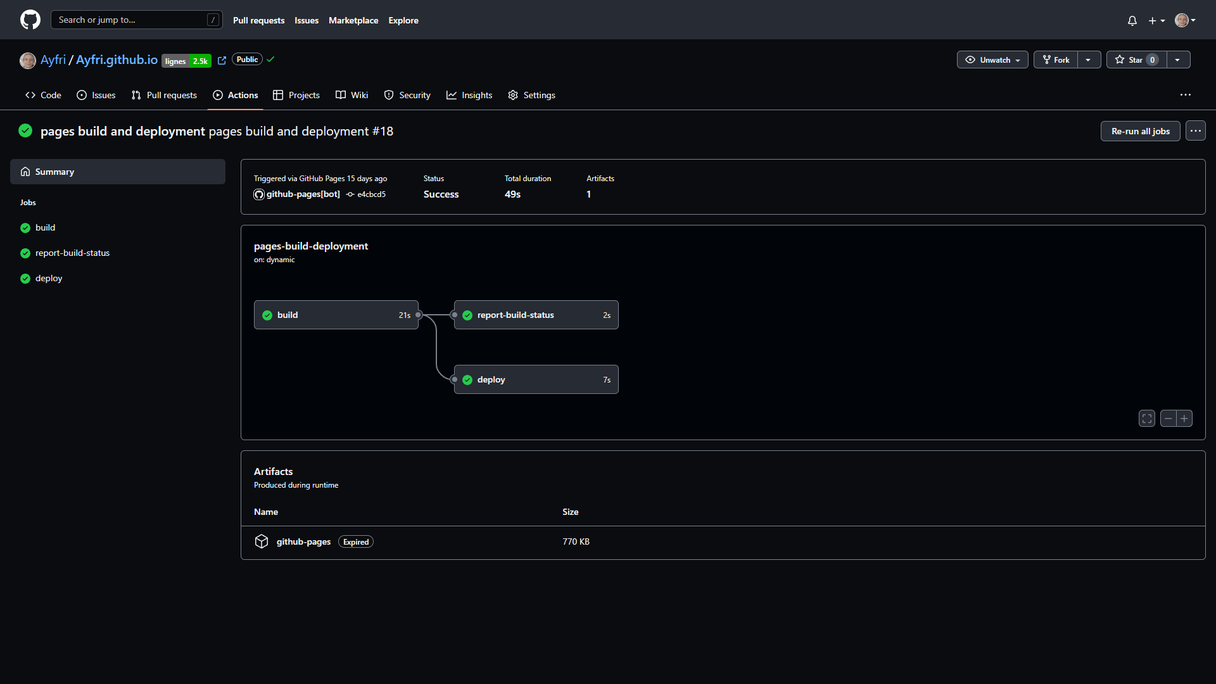Click the commit icon beside e4cbcd5
Image resolution: width=1216 pixels, height=684 pixels.
tap(350, 194)
